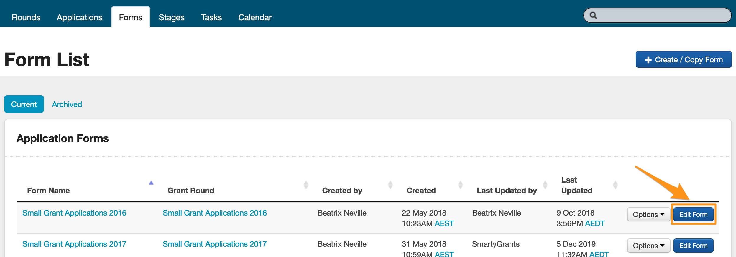Viewport: 736px width, 257px height.
Task: Select the Tasks tab
Action: pos(211,17)
